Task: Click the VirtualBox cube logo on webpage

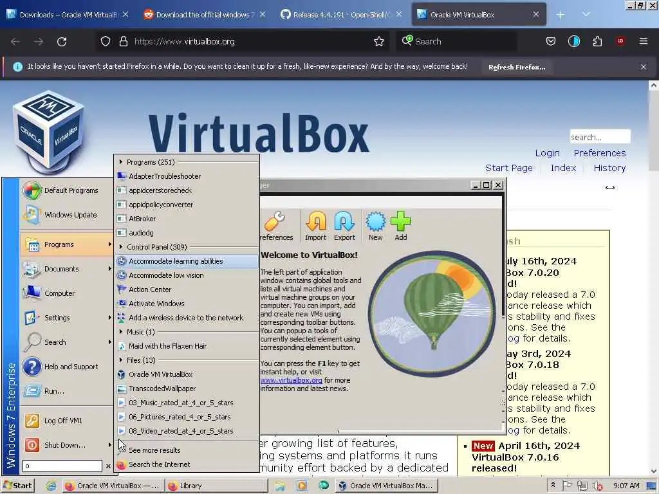Action: point(49,132)
